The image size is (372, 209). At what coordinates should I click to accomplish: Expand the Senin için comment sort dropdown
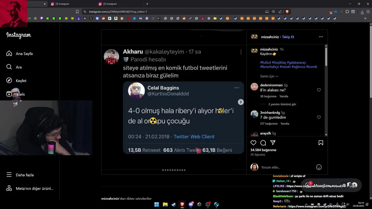269,76
